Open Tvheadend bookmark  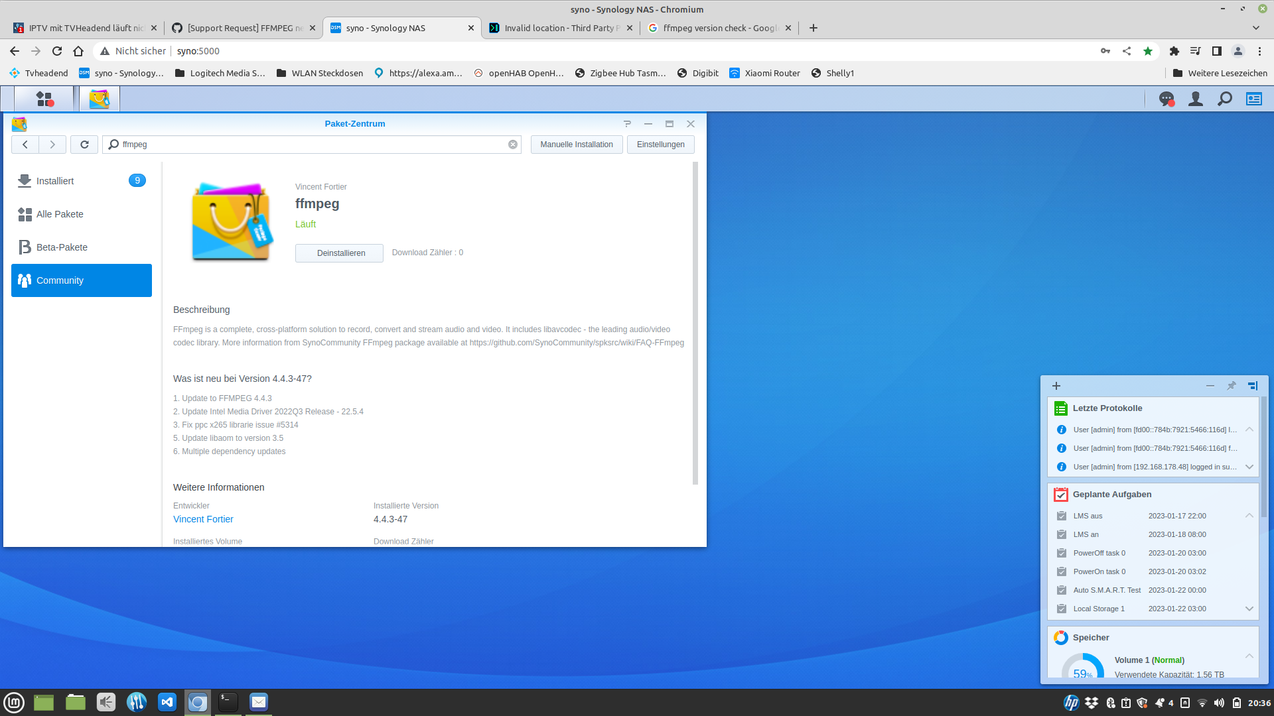tap(38, 73)
